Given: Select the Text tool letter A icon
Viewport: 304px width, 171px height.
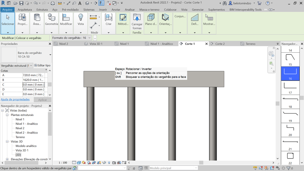Looking at the screenshot, I should pyautogui.click(x=80, y=3).
